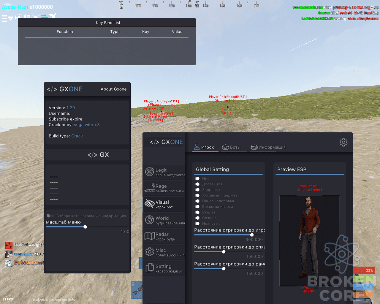Toggle the Ник option

coord(197,178)
